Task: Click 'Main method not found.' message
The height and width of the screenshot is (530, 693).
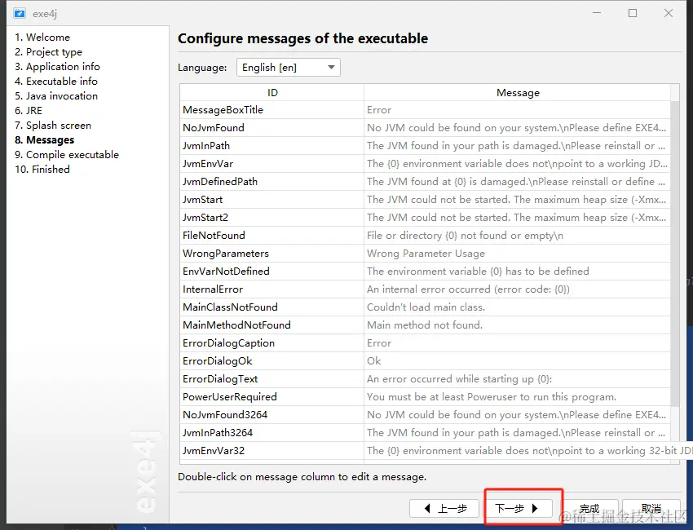Action: (x=517, y=325)
